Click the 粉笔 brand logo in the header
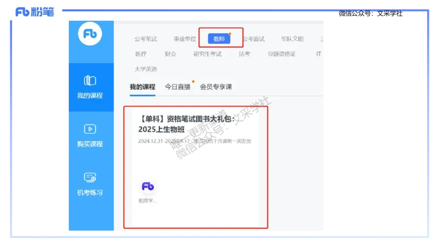Image resolution: width=437 pixels, height=245 pixels. tap(35, 12)
